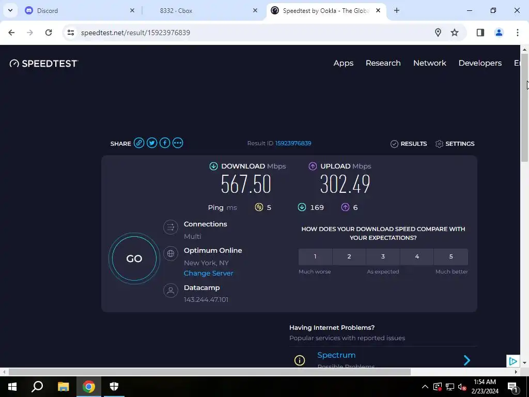View site information icon in address bar
Viewport: 529px width, 397px height.
[70, 33]
